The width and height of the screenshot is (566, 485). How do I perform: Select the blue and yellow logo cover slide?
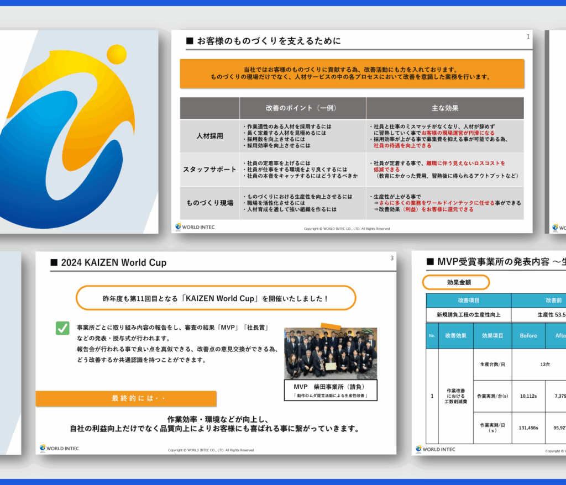79,131
